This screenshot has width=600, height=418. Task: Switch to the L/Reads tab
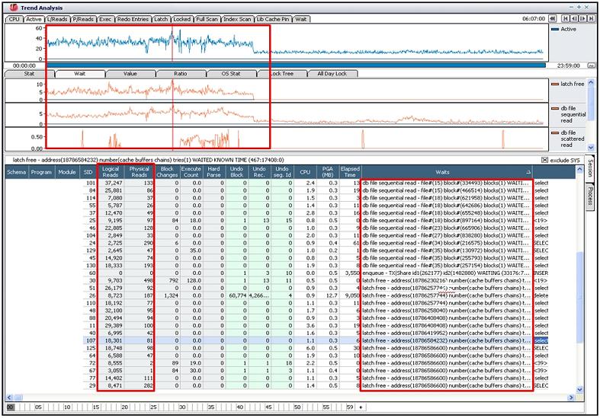(x=57, y=19)
